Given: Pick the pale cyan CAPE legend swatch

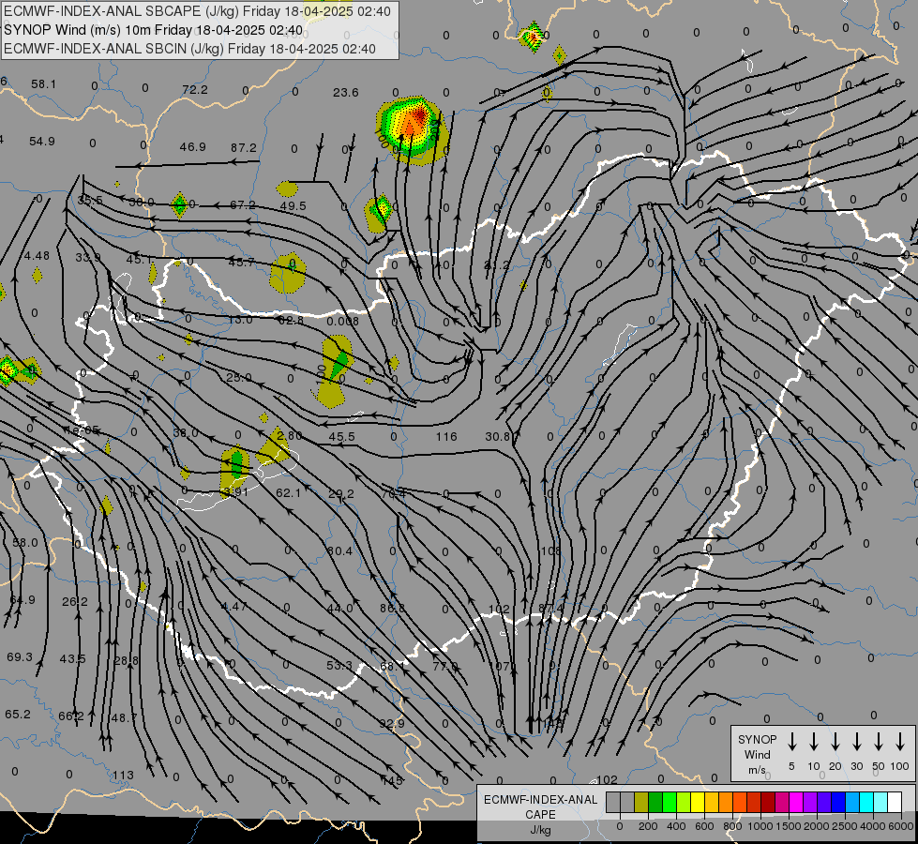Looking at the screenshot, I should click(x=880, y=803).
